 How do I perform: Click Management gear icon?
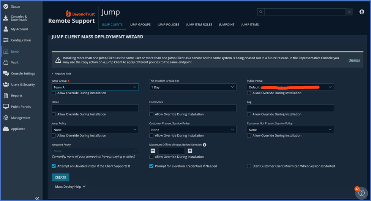(x=6, y=118)
